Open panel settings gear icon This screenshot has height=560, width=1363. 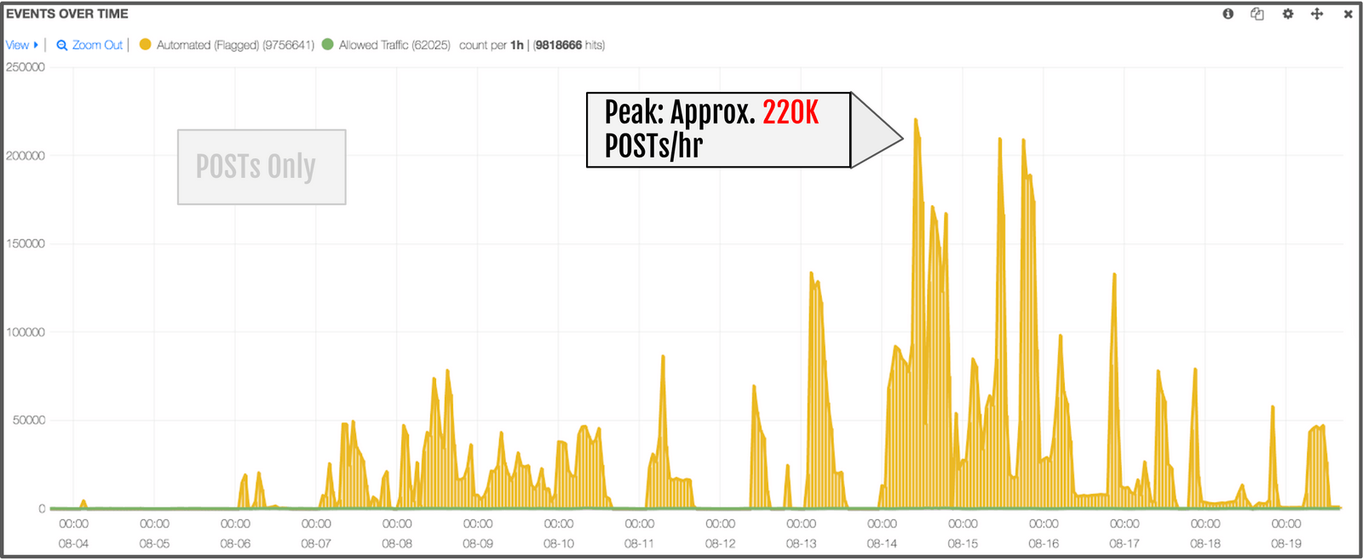point(1288,14)
